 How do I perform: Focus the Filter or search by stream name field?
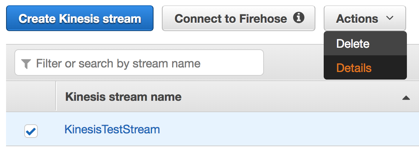139,63
